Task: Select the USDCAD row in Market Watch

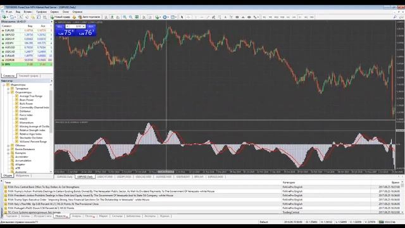Action: click(27, 52)
